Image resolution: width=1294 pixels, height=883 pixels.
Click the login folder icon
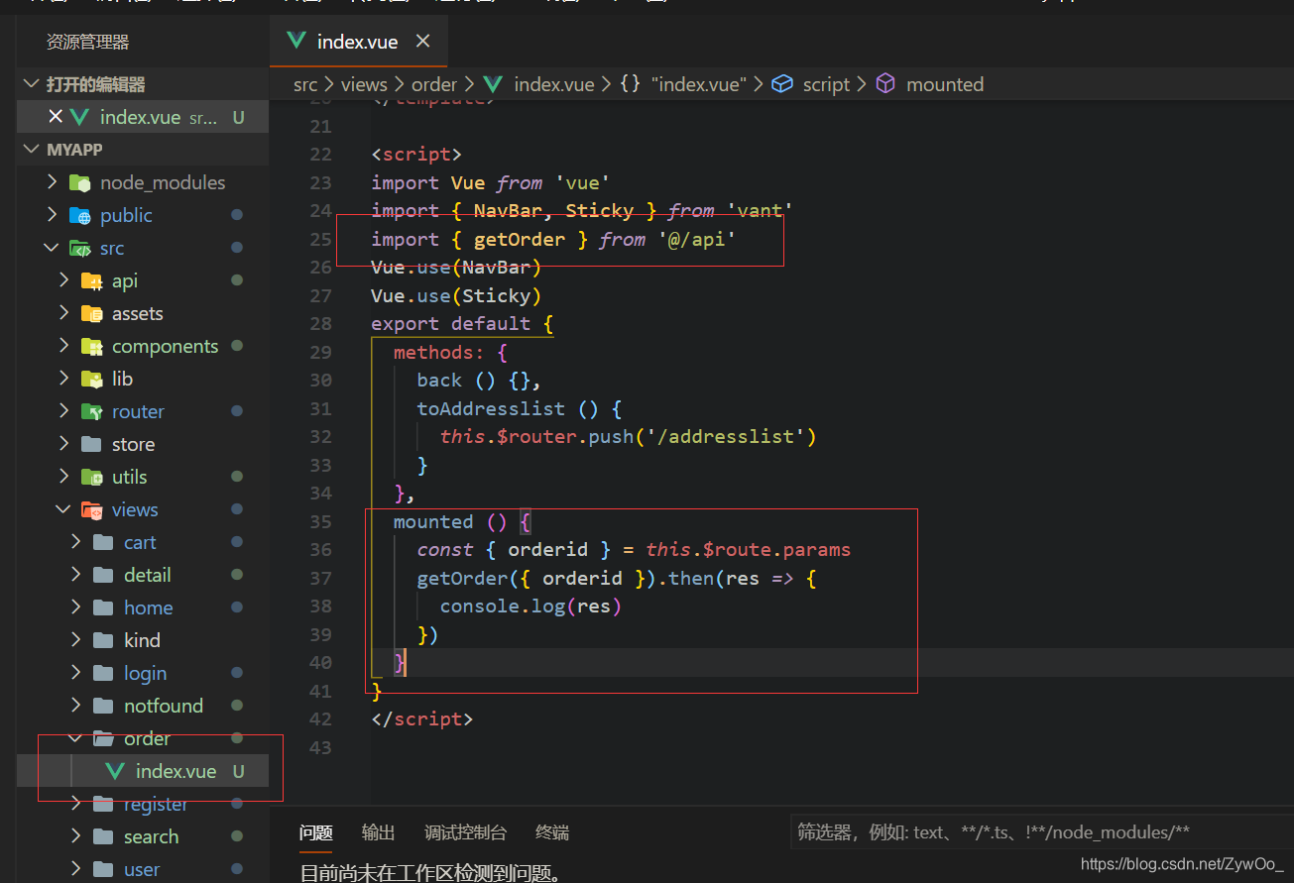point(104,673)
